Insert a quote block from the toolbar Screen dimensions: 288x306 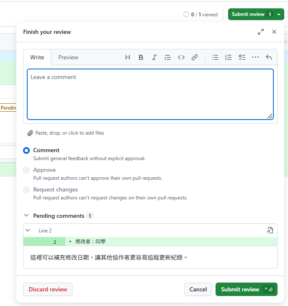pos(167,57)
